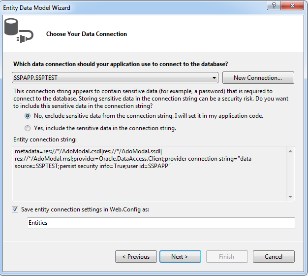Click the Entities name input field
The width and height of the screenshot is (308, 276).
161,223
